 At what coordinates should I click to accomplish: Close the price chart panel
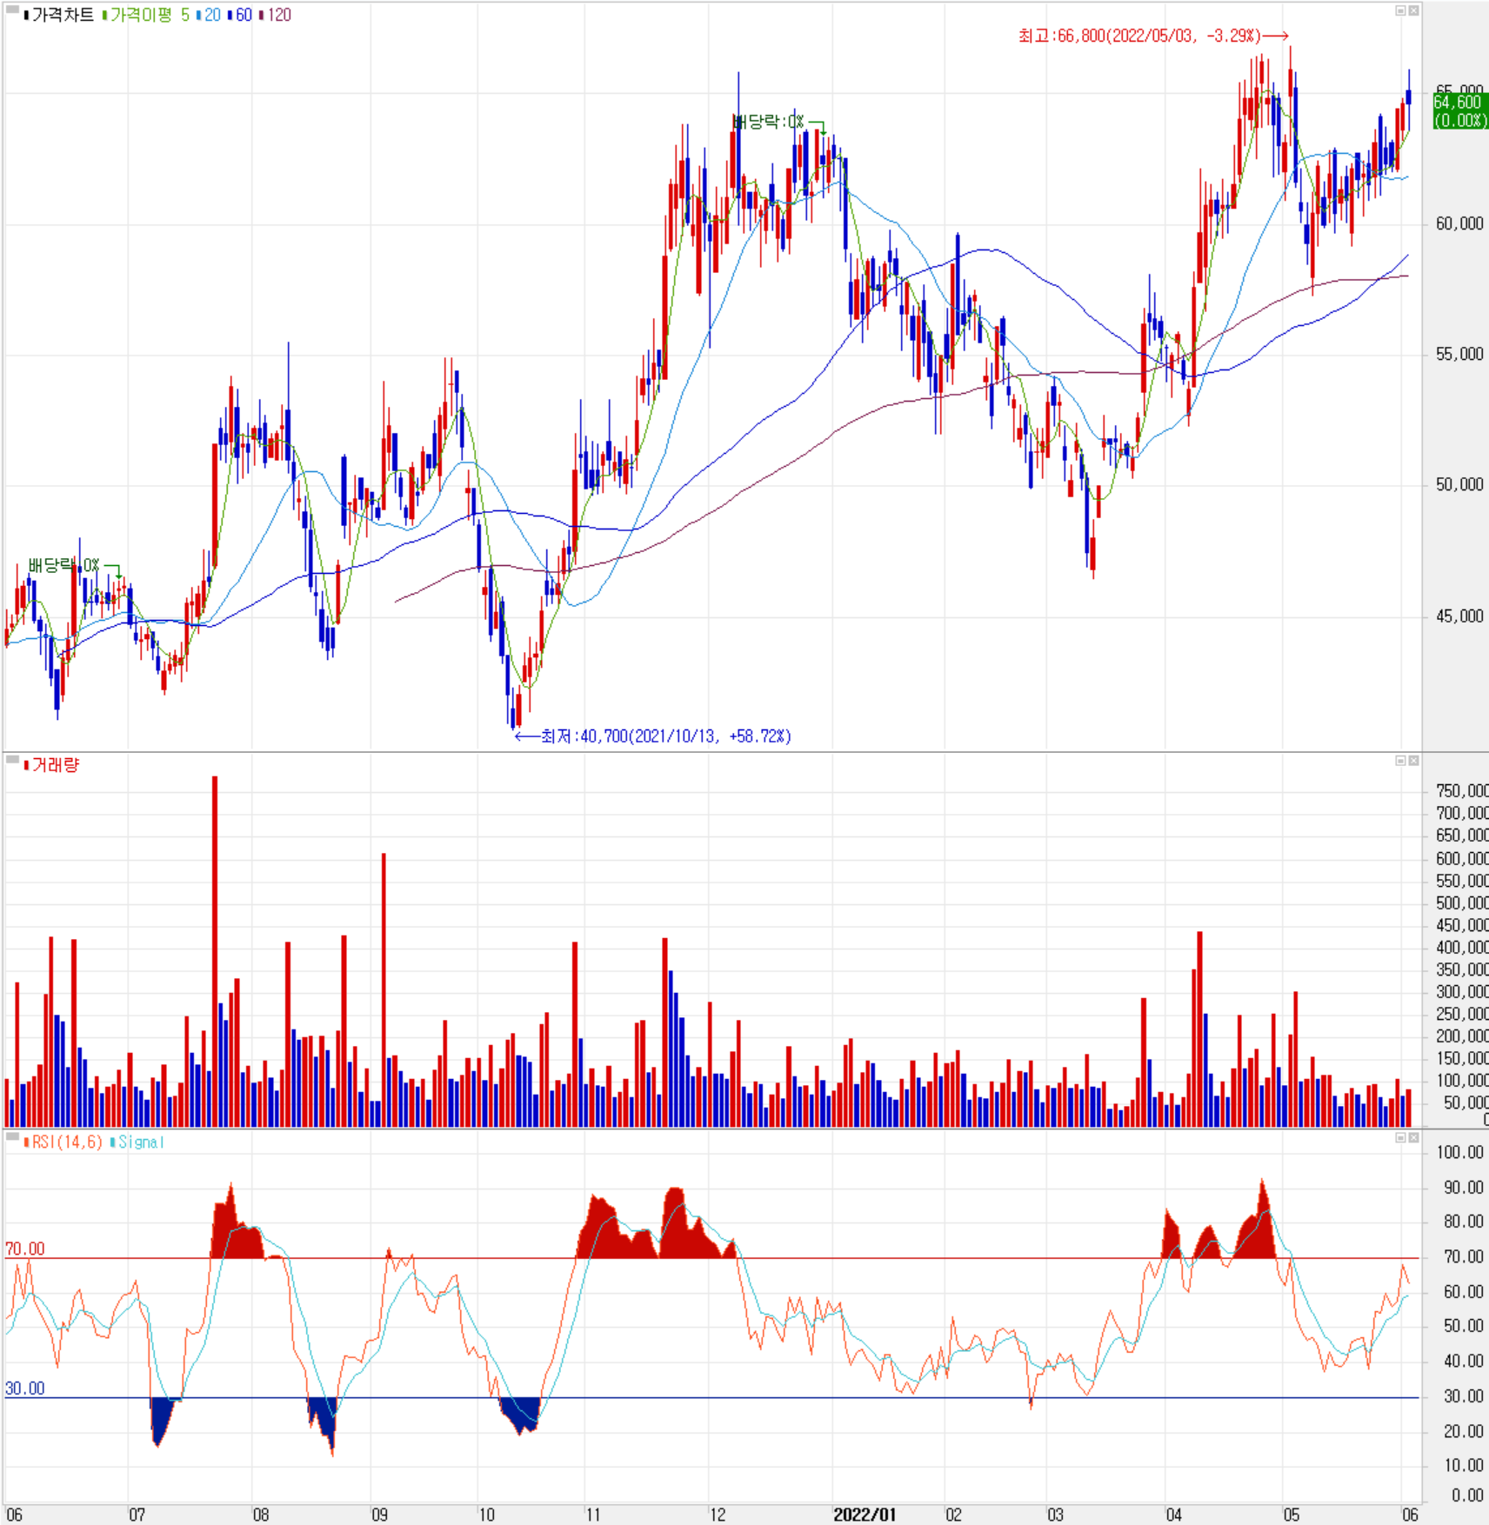click(x=1413, y=10)
